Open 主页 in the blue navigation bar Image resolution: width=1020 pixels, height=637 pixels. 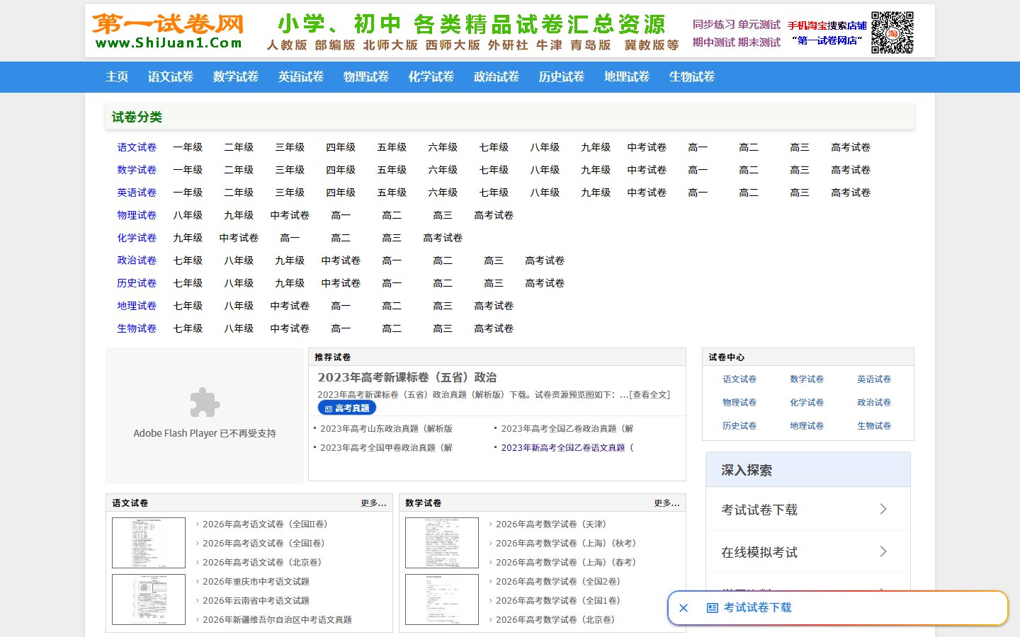point(117,76)
